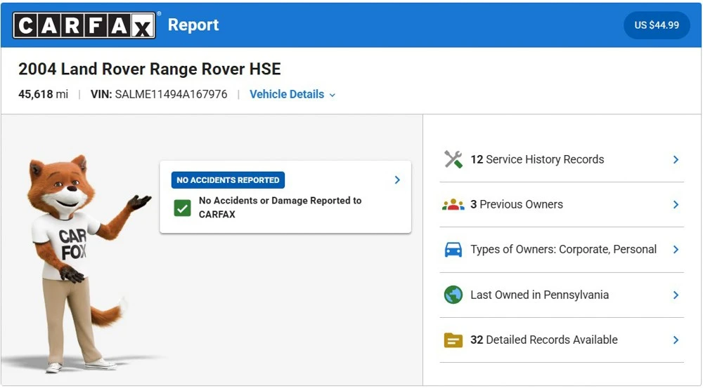Viewport: 703px width, 388px height.
Task: Click the 45,618 mi mileage text
Action: 43,95
